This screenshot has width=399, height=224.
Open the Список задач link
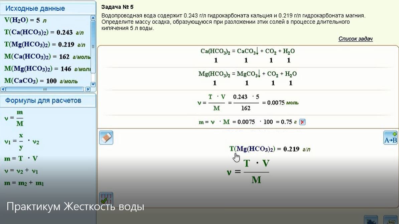(x=355, y=39)
